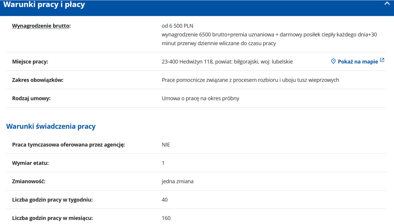Click Umowa o pracę na okres próbny text

coord(200,98)
